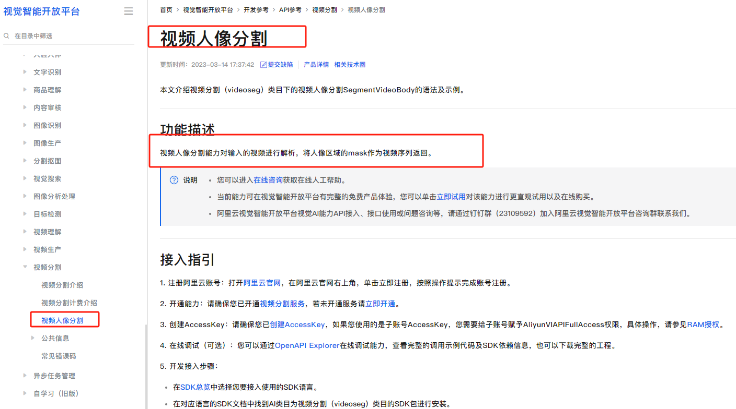Expand the 异步任务管理 tree arrow

pos(25,376)
